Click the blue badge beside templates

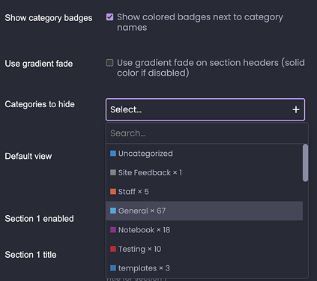113,268
